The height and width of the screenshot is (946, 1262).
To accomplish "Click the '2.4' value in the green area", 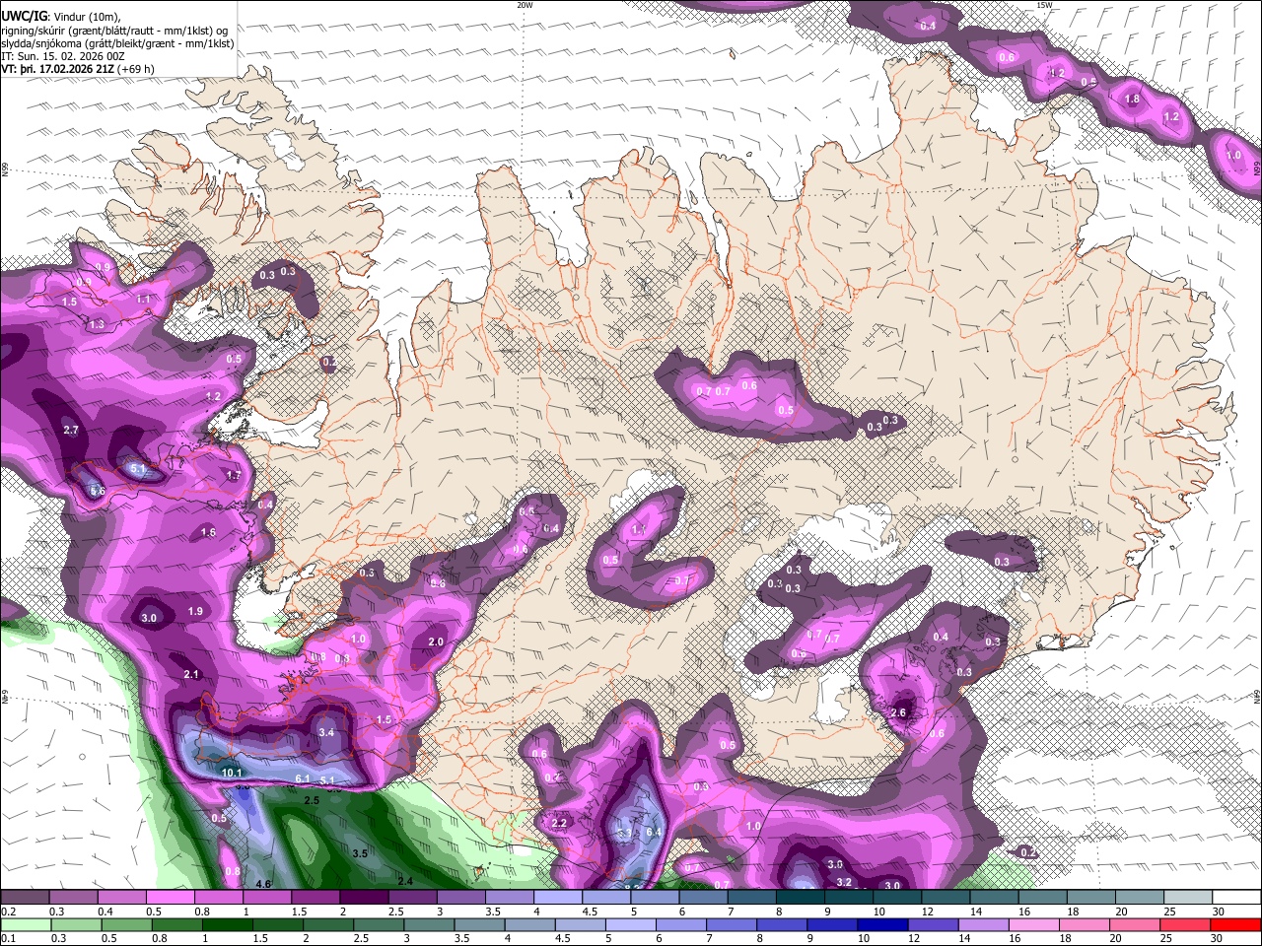I will point(405,881).
